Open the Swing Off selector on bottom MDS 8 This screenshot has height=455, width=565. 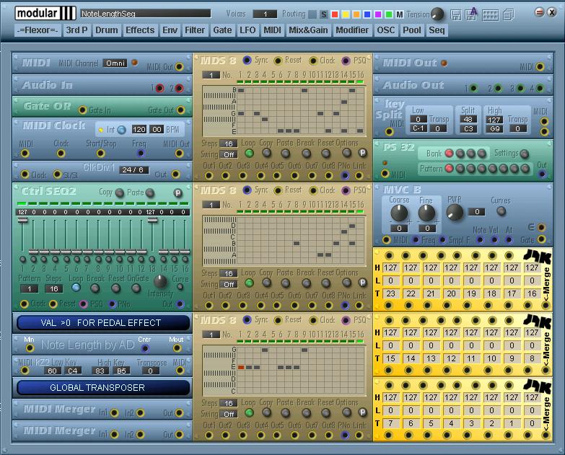click(229, 415)
